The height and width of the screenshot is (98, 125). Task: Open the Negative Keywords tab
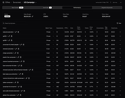tap(107, 8)
